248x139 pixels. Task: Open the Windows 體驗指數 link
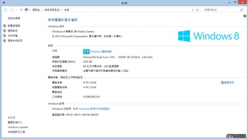pyautogui.click(x=101, y=51)
